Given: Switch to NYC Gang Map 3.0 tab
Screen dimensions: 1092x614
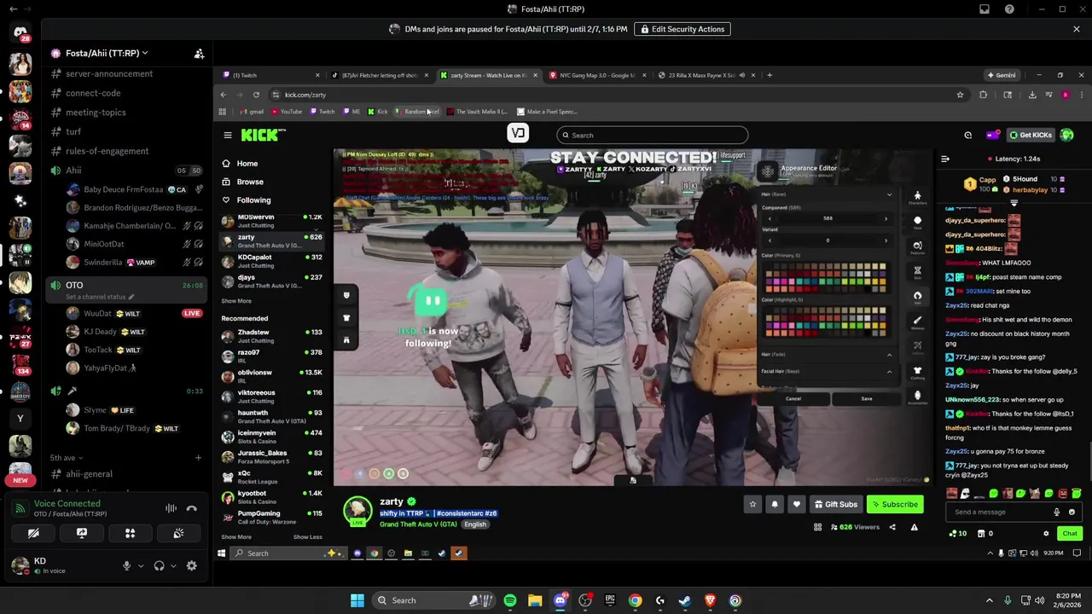Looking at the screenshot, I should click(x=597, y=75).
